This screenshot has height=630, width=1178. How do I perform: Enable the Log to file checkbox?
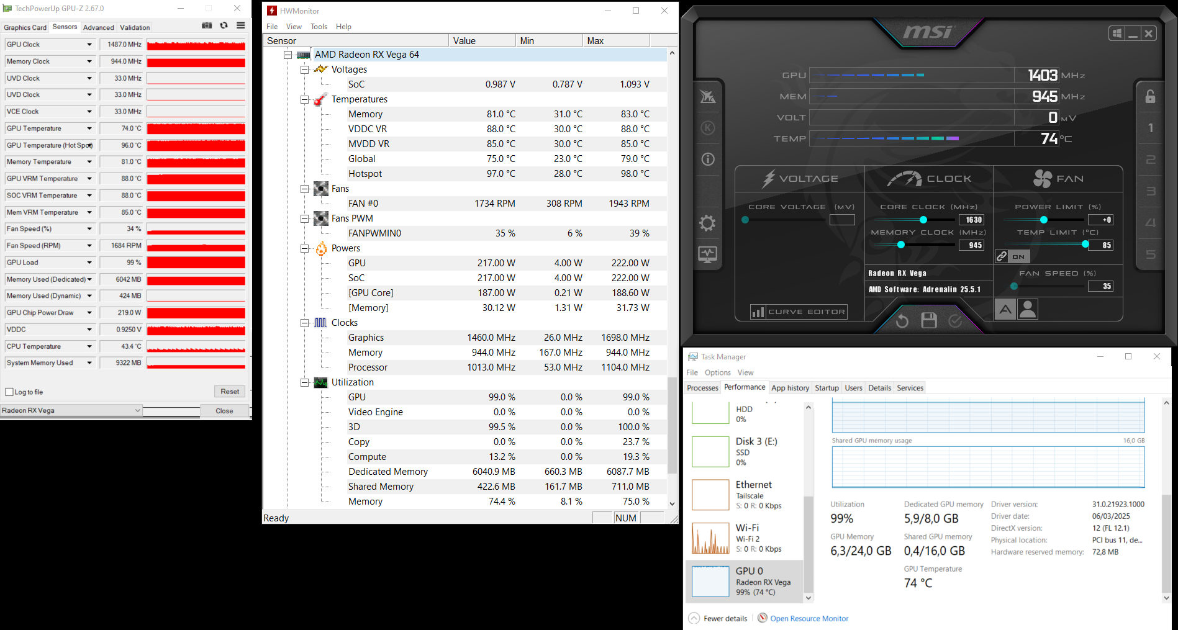[x=9, y=392]
